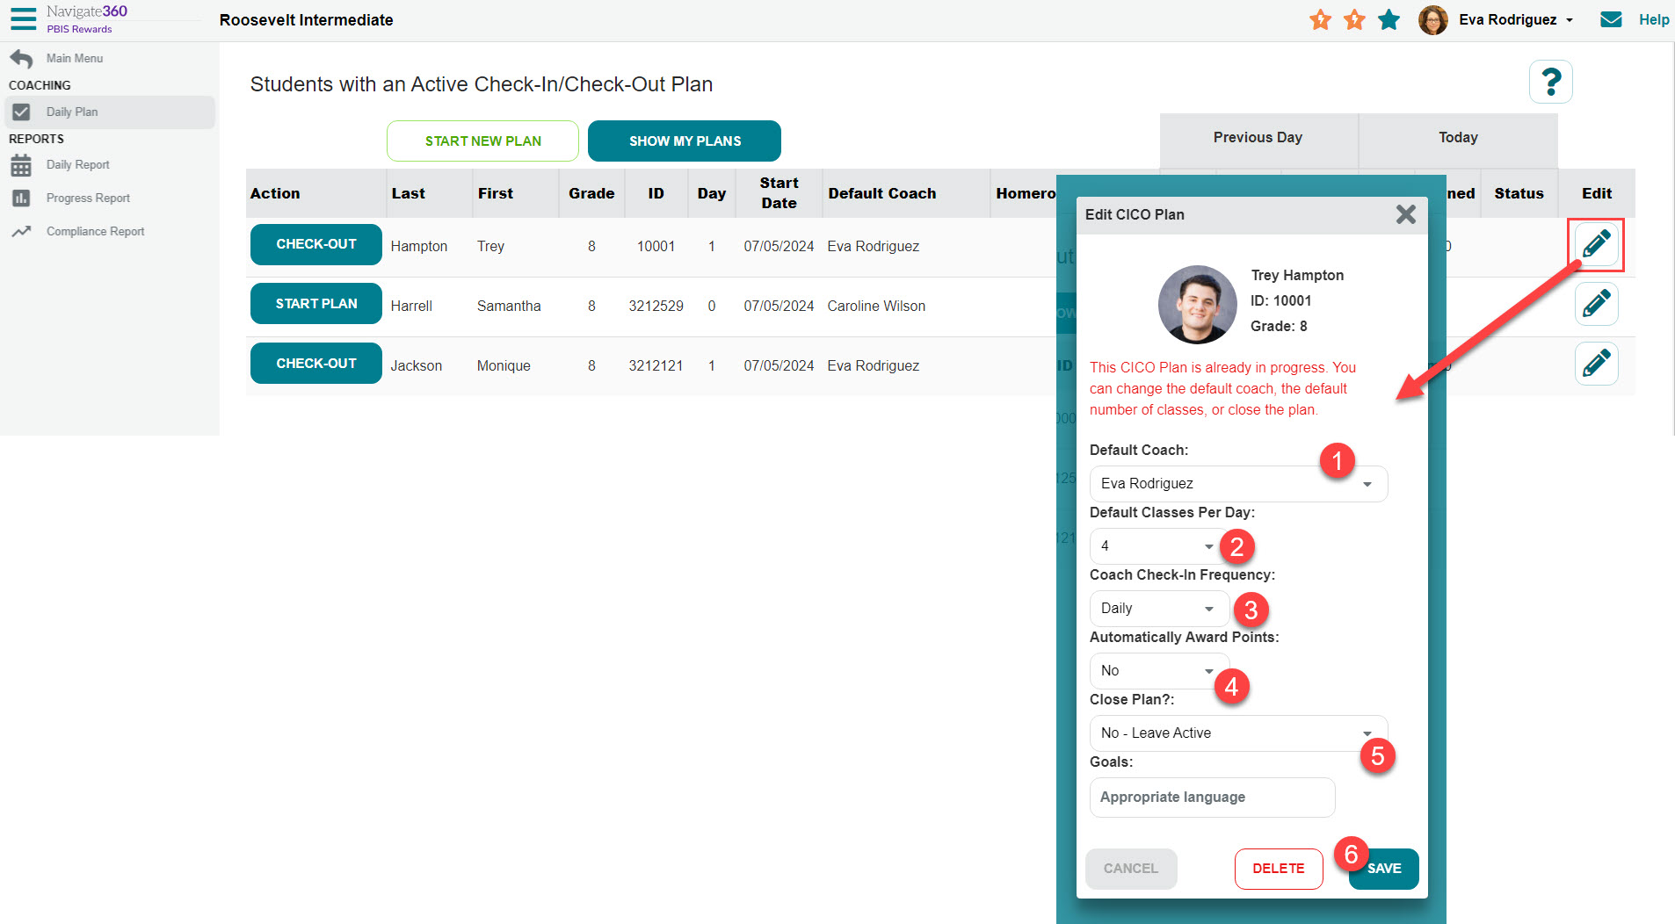
Task: Open the Compliance Report
Action: [95, 231]
